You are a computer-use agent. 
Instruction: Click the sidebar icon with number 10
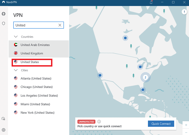(4, 119)
